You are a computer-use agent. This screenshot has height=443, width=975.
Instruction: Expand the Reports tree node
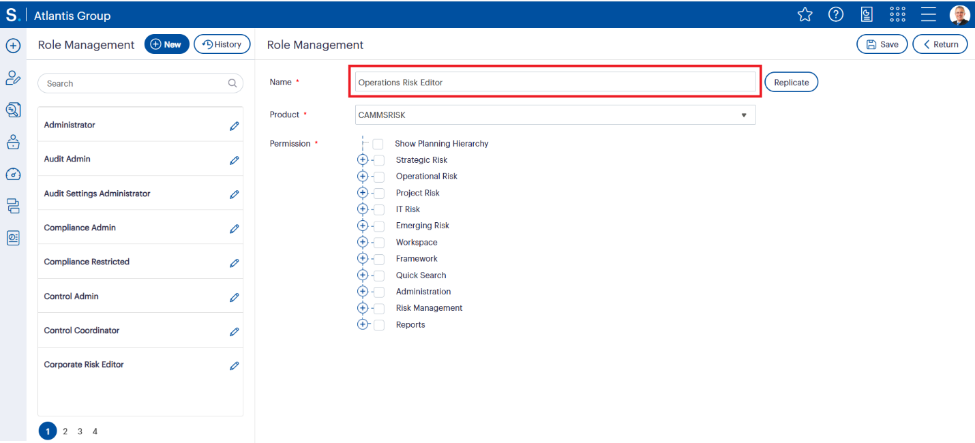click(x=363, y=324)
